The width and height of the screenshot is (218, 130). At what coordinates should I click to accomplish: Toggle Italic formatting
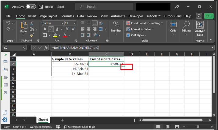click(51, 29)
